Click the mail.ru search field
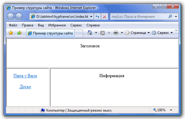185x119 pixels. pos(139,17)
